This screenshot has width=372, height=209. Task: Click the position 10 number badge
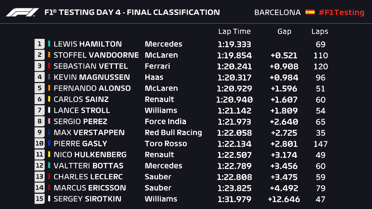point(40,144)
